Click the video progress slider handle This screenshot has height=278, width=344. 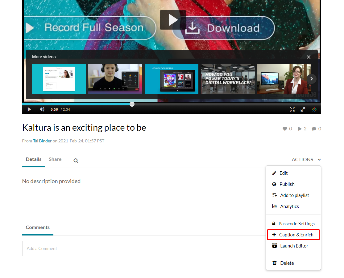(x=132, y=104)
